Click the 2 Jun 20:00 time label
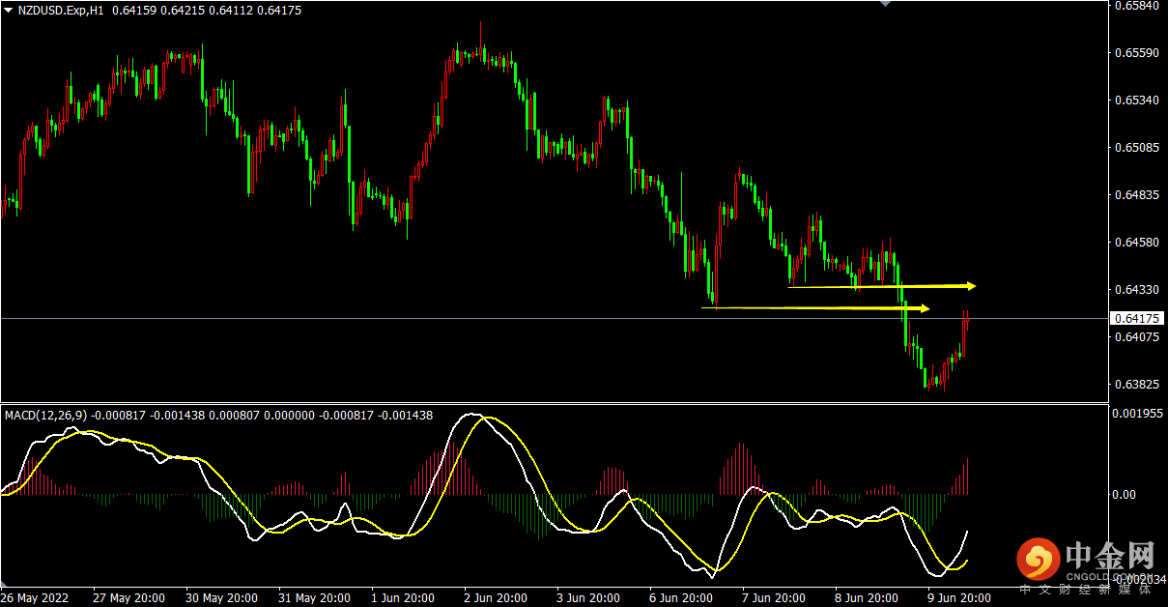The image size is (1168, 607). pos(497,598)
